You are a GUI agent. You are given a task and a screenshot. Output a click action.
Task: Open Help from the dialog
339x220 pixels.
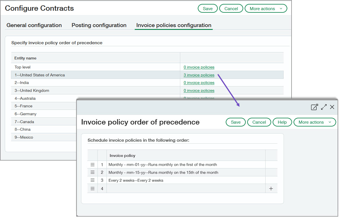click(282, 122)
